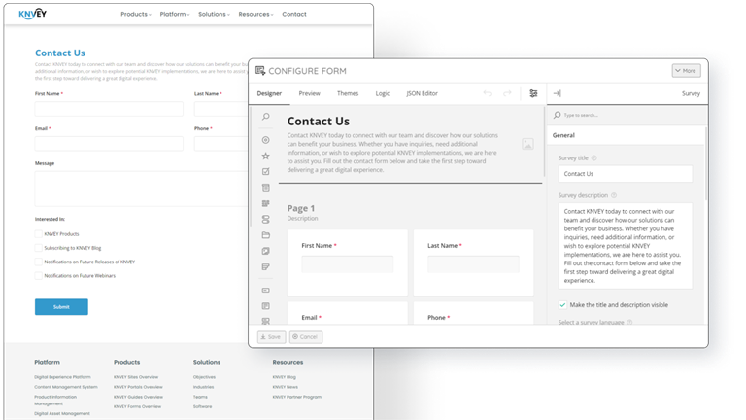The width and height of the screenshot is (746, 420).
Task: Collapse the property panel with arrow icon
Action: (558, 93)
